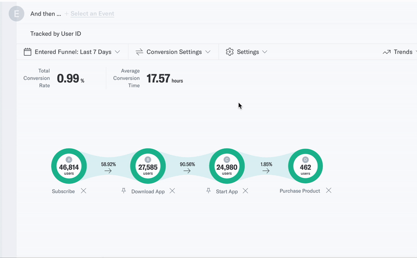Click the Select an Event link
417x258 pixels.
tap(92, 14)
